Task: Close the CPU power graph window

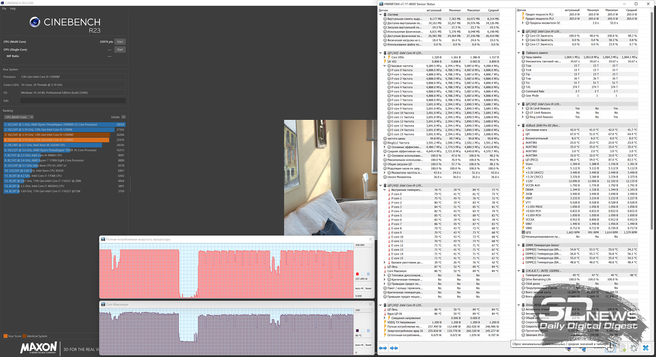Action: [370, 239]
